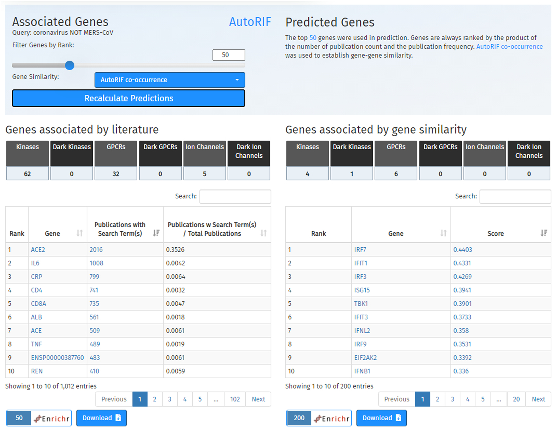Open TNF gene link
This screenshot has width=557, height=430.
(x=36, y=344)
